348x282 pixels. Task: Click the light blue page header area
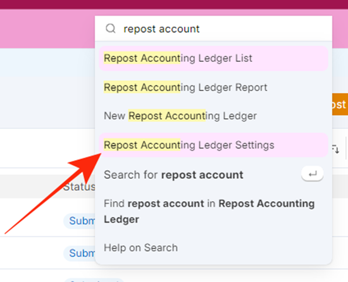click(x=47, y=63)
